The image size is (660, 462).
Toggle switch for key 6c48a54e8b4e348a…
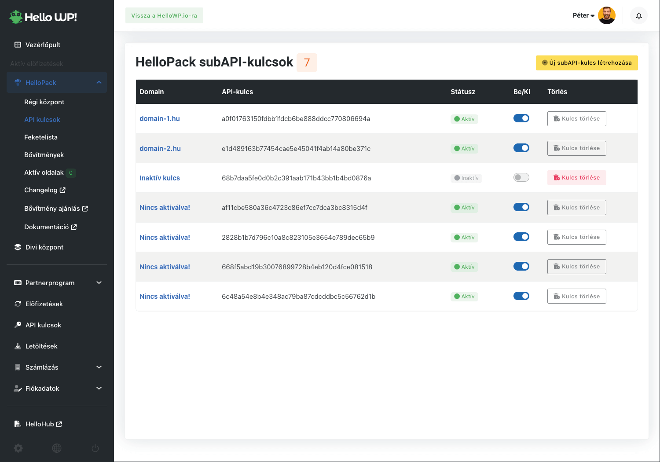click(x=521, y=296)
